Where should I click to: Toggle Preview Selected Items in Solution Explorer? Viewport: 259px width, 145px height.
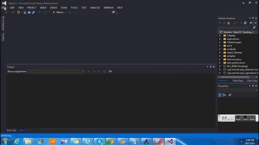[255, 23]
